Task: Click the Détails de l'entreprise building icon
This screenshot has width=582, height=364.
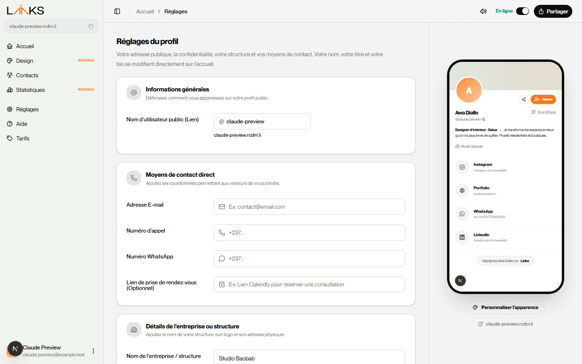Action: (x=134, y=330)
